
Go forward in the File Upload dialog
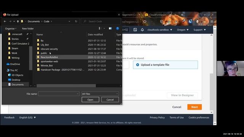point(10,21)
